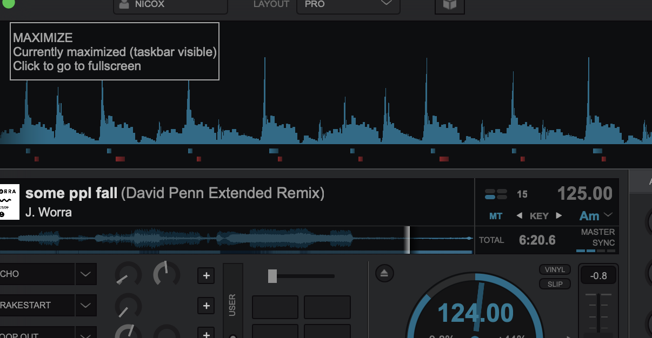Viewport: 652px width, 338px height.
Task: Click the green window maximize button
Action: pos(8,3)
